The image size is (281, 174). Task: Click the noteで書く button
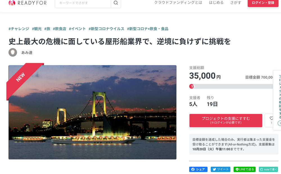(268, 169)
